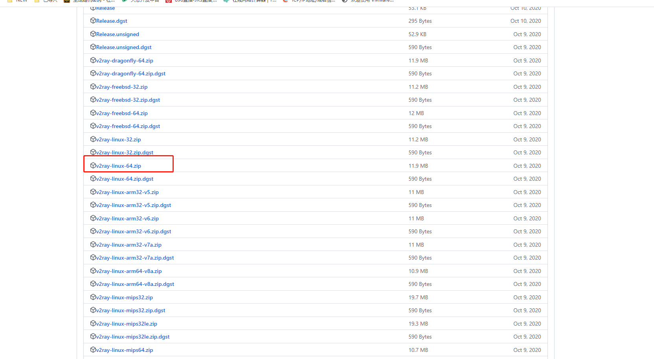Click the package icon beside v2ray-linux-64.zip.dgst
The width and height of the screenshot is (654, 359).
[x=93, y=178]
